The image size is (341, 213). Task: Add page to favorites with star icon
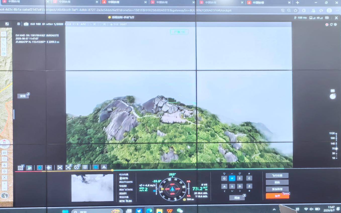coord(296,10)
